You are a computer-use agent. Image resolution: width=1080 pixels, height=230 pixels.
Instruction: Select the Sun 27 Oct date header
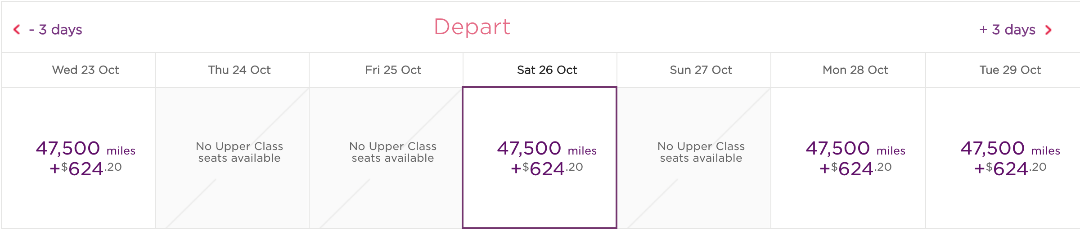click(x=701, y=70)
